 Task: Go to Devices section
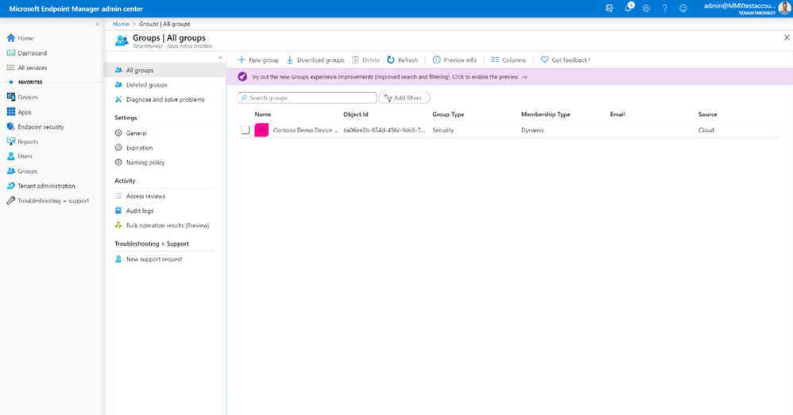(22, 97)
